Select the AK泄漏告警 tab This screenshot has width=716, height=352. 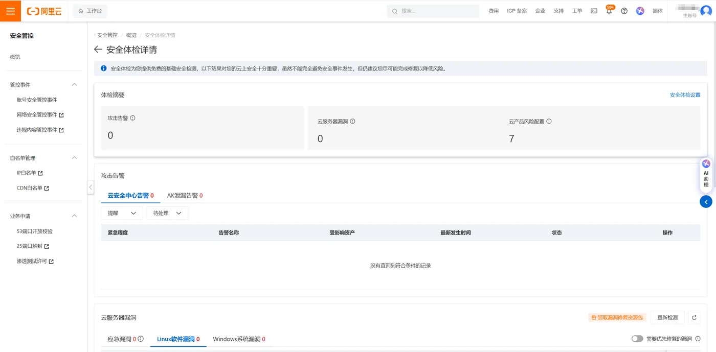(185, 196)
